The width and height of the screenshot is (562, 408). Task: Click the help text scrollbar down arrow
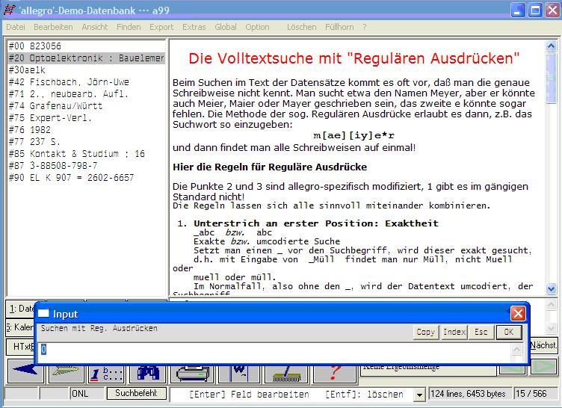pos(551,288)
